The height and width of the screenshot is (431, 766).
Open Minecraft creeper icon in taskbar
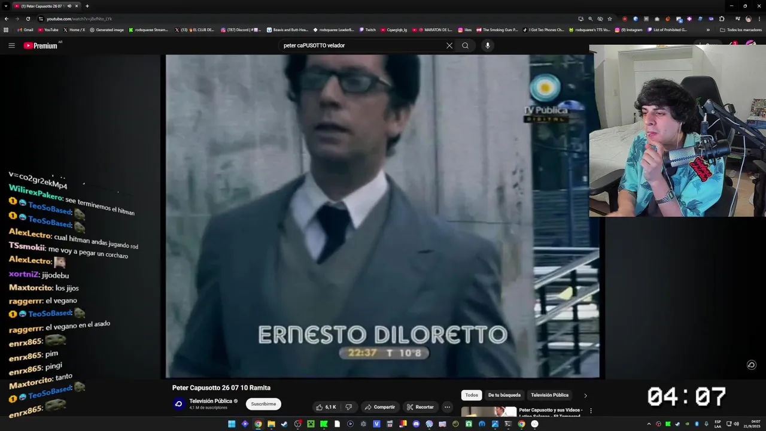[311, 424]
